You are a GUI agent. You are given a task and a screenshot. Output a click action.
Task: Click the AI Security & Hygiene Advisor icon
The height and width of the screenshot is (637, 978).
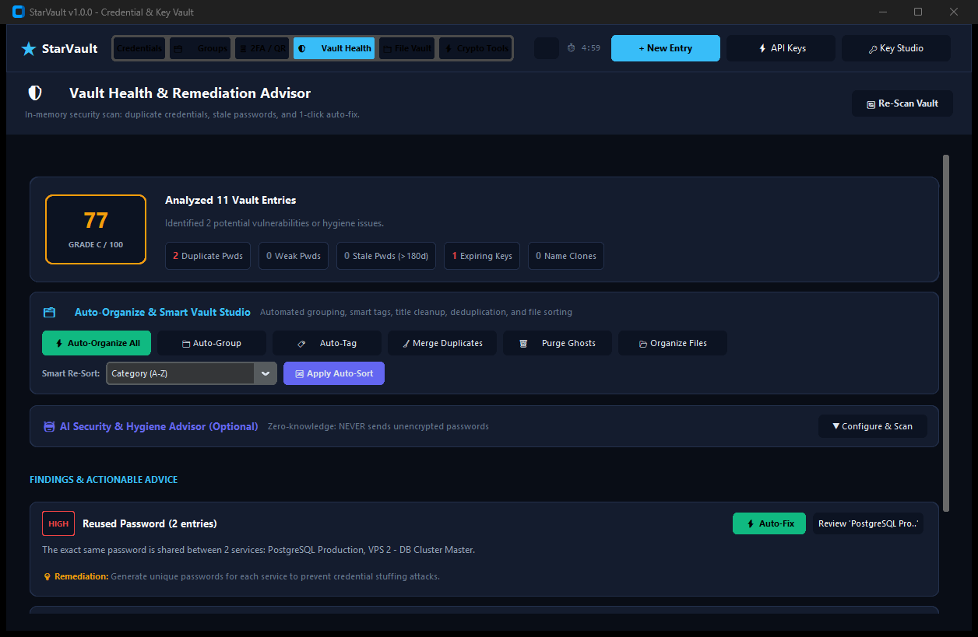(49, 427)
